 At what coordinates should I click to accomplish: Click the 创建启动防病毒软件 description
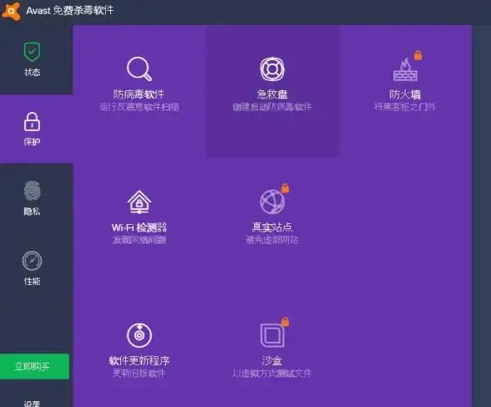(272, 107)
